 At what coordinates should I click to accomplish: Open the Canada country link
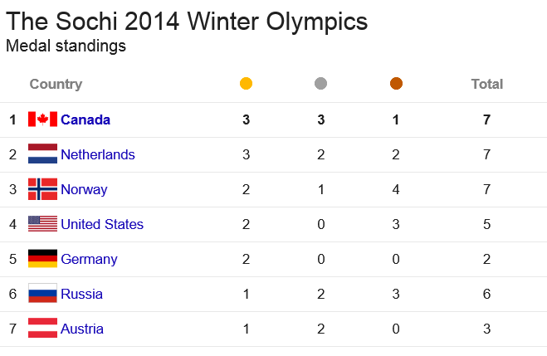(x=85, y=119)
